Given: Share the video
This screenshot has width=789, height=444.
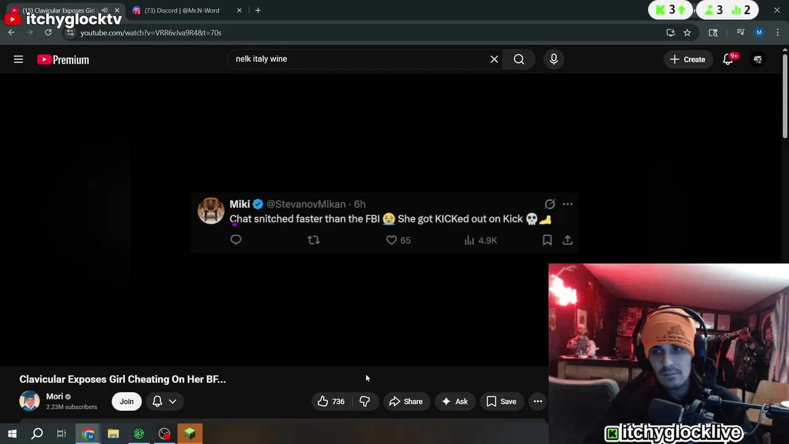Looking at the screenshot, I should click(x=406, y=401).
